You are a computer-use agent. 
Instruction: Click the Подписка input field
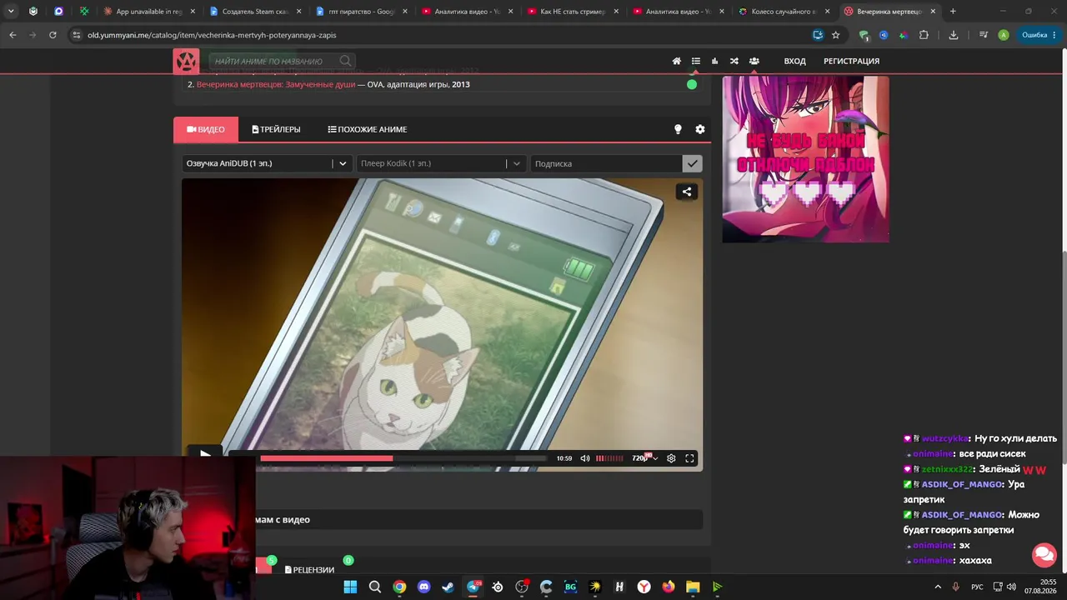tap(606, 163)
